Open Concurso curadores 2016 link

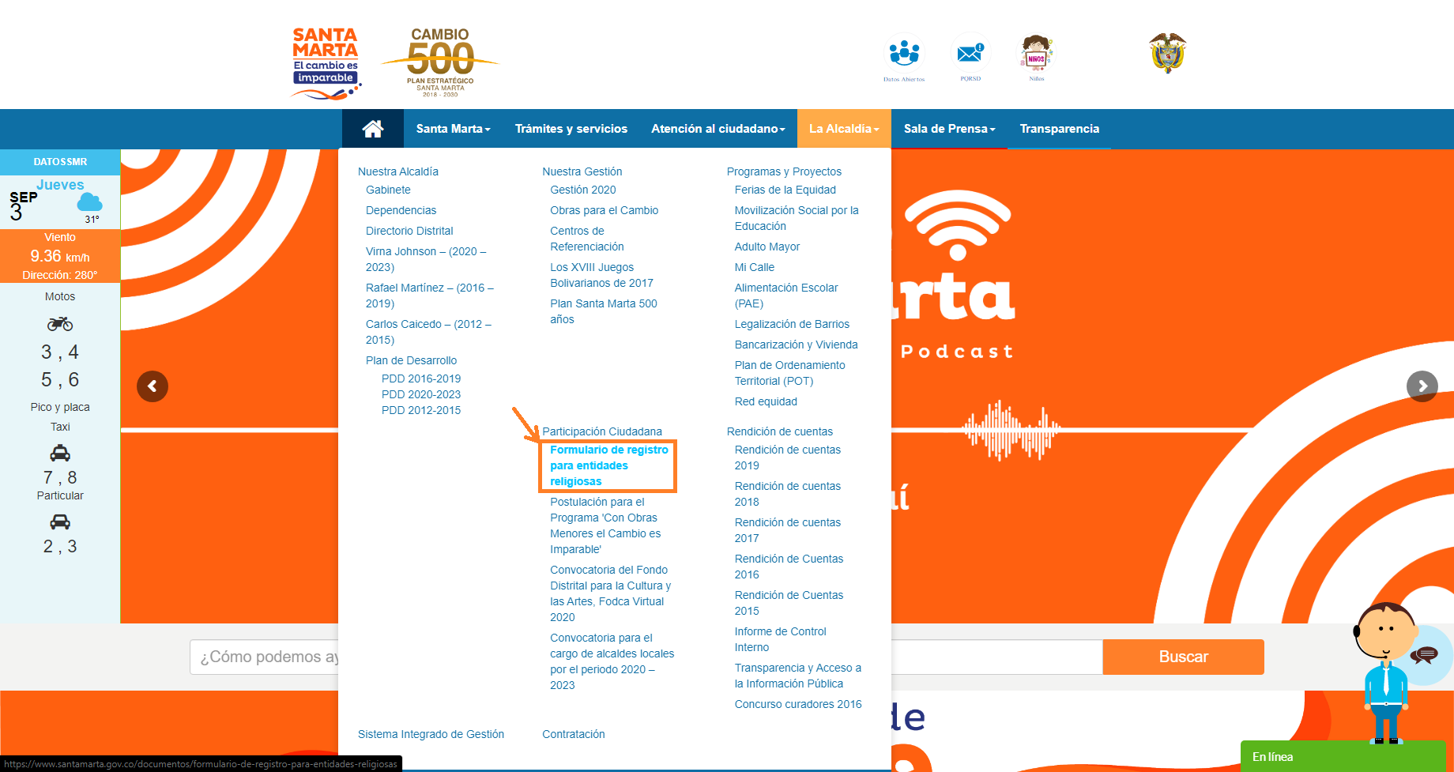(798, 704)
